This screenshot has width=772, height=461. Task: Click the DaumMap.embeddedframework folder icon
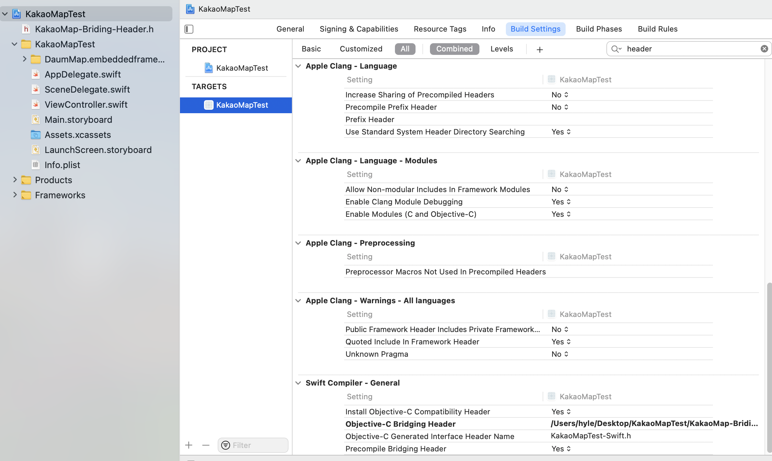(x=36, y=59)
